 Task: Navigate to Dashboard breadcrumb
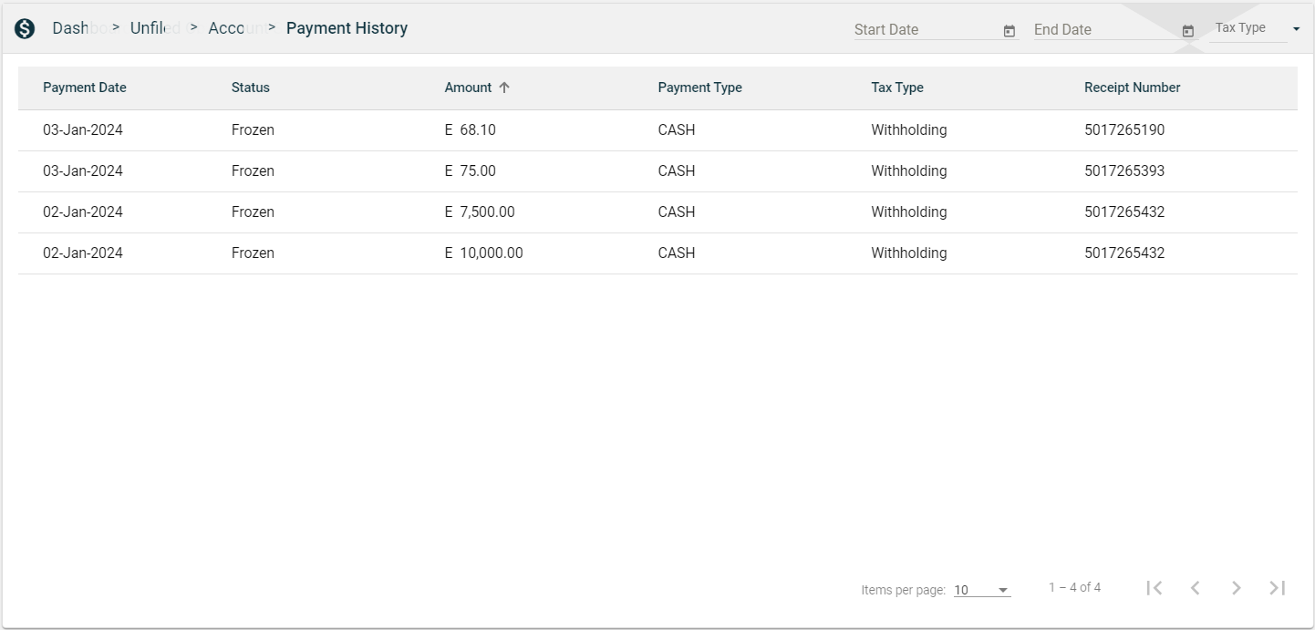(71, 28)
